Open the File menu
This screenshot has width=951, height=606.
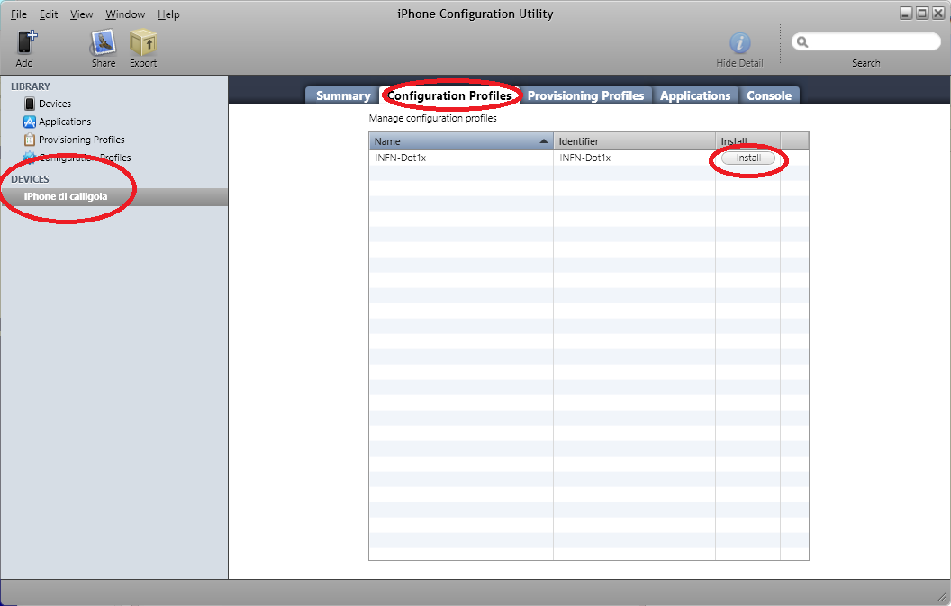[19, 14]
